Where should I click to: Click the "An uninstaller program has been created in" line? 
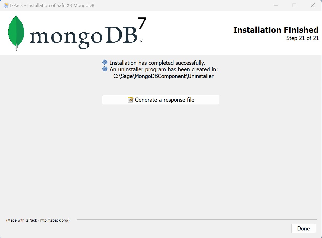tap(164, 69)
